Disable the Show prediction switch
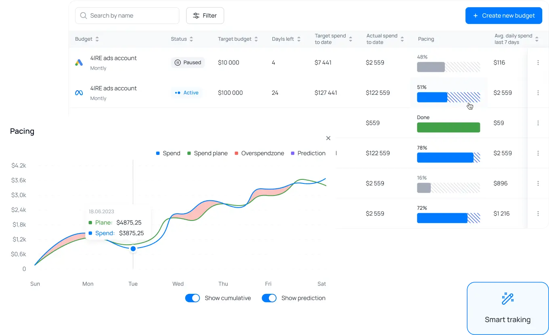 coord(269,298)
